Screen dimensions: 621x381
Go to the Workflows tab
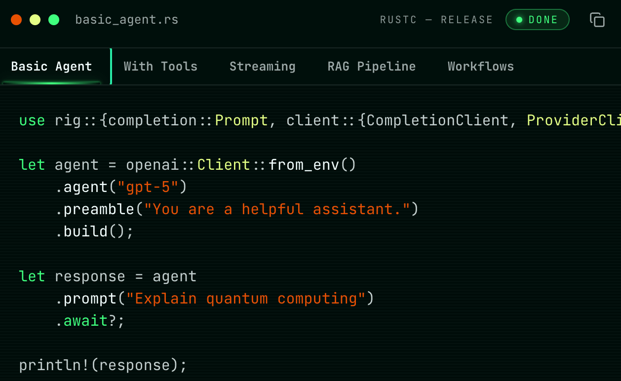(481, 67)
